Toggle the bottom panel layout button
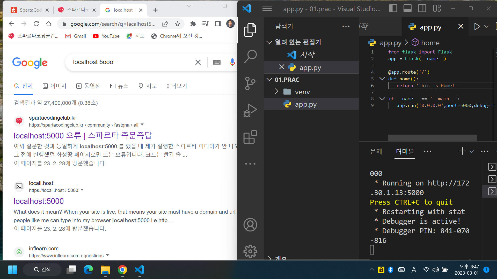 click(407, 8)
